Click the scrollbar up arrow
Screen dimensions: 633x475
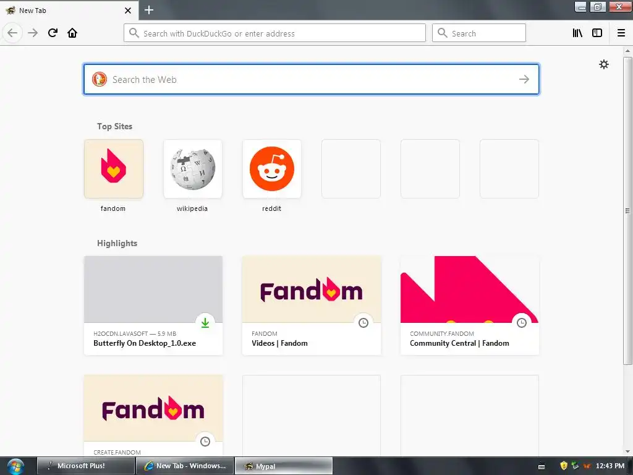(x=627, y=51)
